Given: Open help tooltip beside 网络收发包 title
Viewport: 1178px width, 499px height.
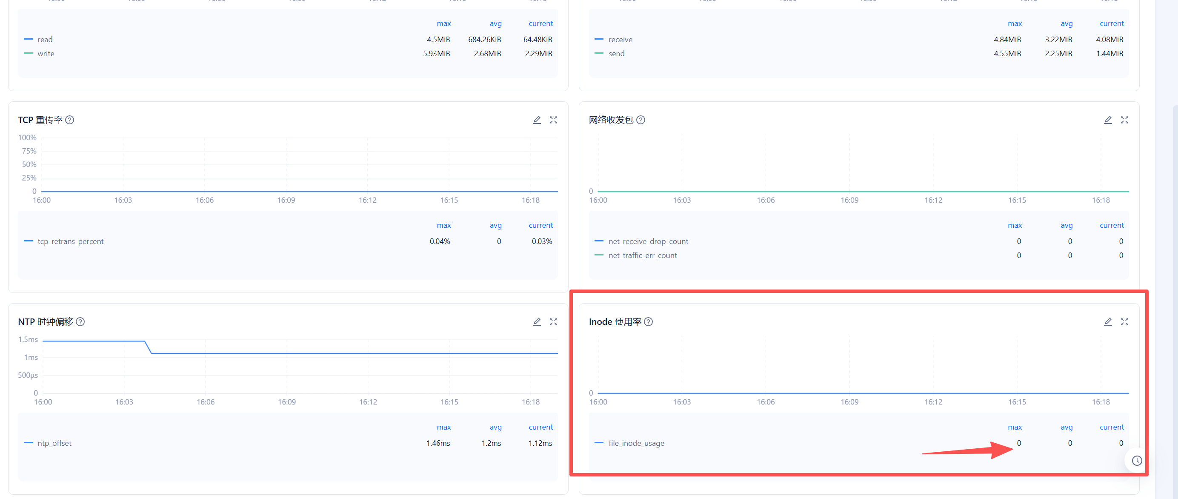Looking at the screenshot, I should (640, 120).
